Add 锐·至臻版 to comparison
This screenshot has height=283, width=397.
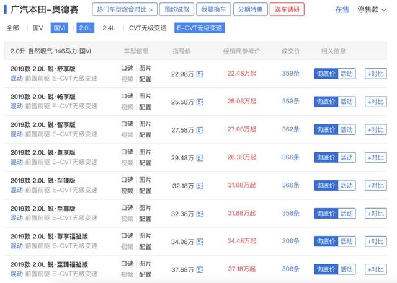[x=376, y=185]
